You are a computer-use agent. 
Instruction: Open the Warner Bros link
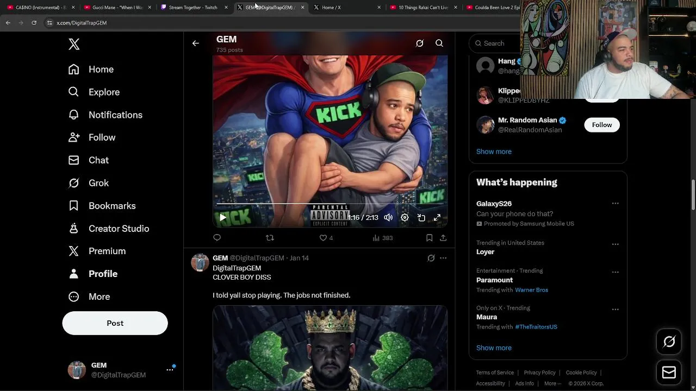click(x=531, y=290)
